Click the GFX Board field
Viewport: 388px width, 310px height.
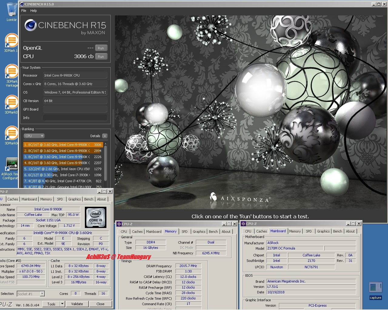75,109
